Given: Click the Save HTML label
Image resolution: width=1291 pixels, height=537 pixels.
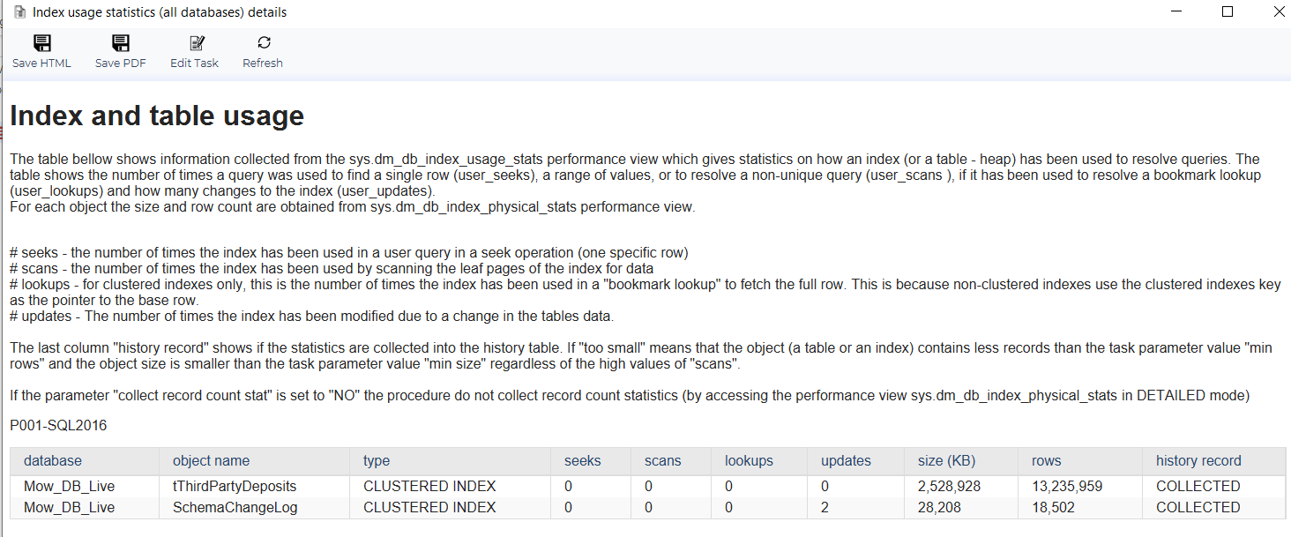Looking at the screenshot, I should (x=41, y=63).
